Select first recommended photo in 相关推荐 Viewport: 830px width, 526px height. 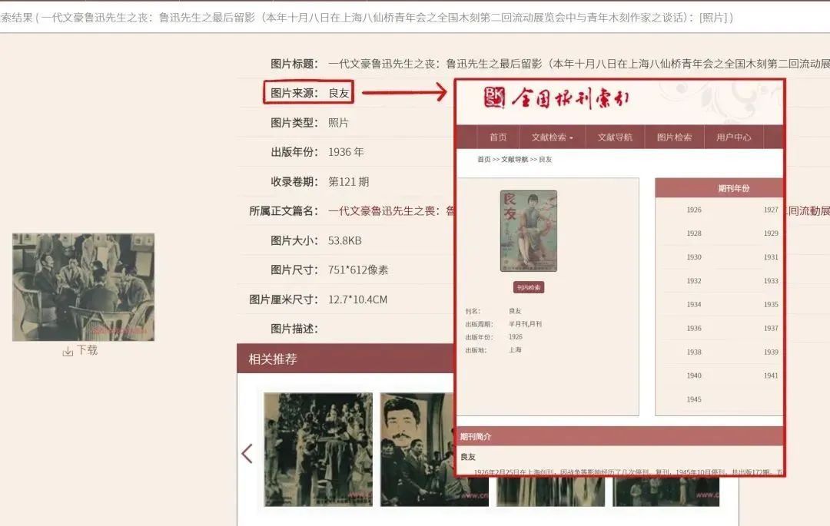318,449
